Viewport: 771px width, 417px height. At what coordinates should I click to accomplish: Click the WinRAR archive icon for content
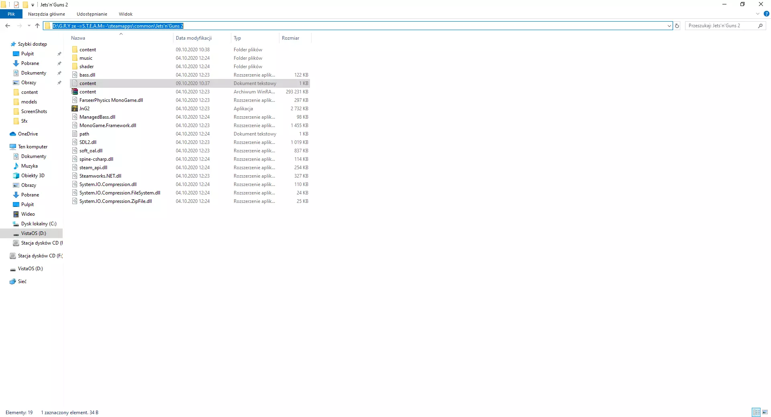(x=75, y=91)
